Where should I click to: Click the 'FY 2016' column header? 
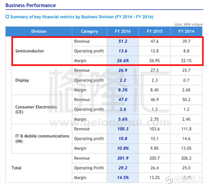(123, 31)
